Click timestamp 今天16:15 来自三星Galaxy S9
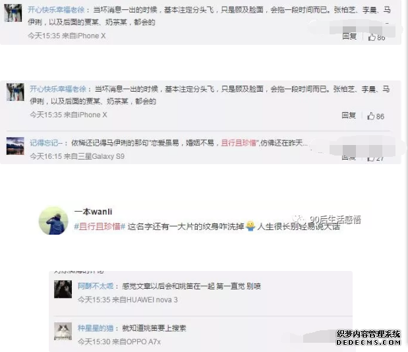 coord(77,156)
